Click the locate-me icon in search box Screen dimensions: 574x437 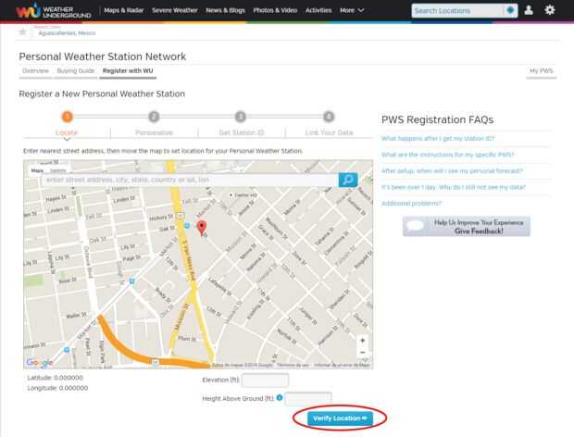point(510,10)
